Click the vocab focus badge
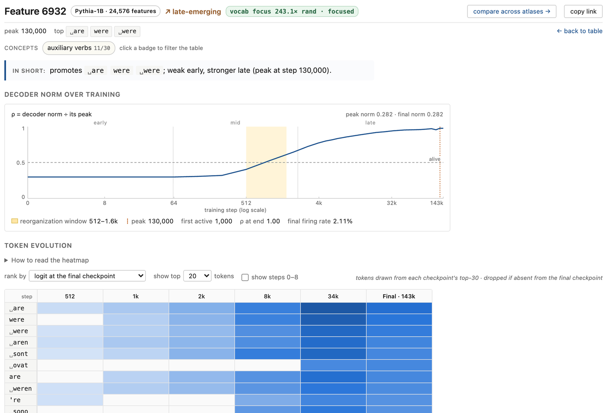This screenshot has width=607, height=413. click(292, 11)
